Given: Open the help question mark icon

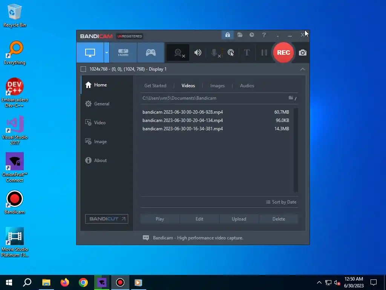Looking at the screenshot, I should pyautogui.click(x=264, y=35).
